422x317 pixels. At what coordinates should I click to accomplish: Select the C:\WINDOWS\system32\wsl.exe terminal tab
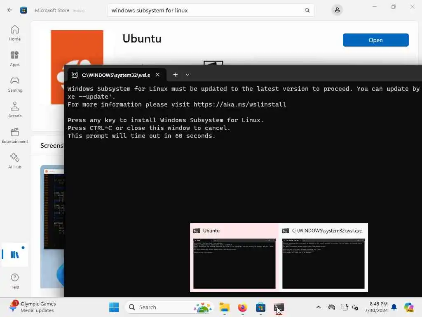pyautogui.click(x=116, y=75)
